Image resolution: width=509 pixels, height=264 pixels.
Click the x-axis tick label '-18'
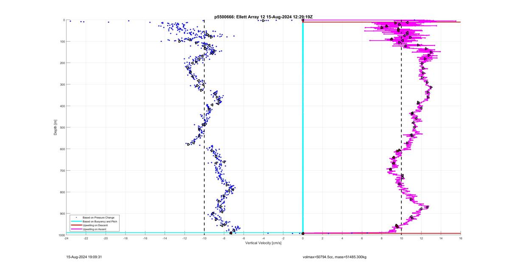click(126, 238)
